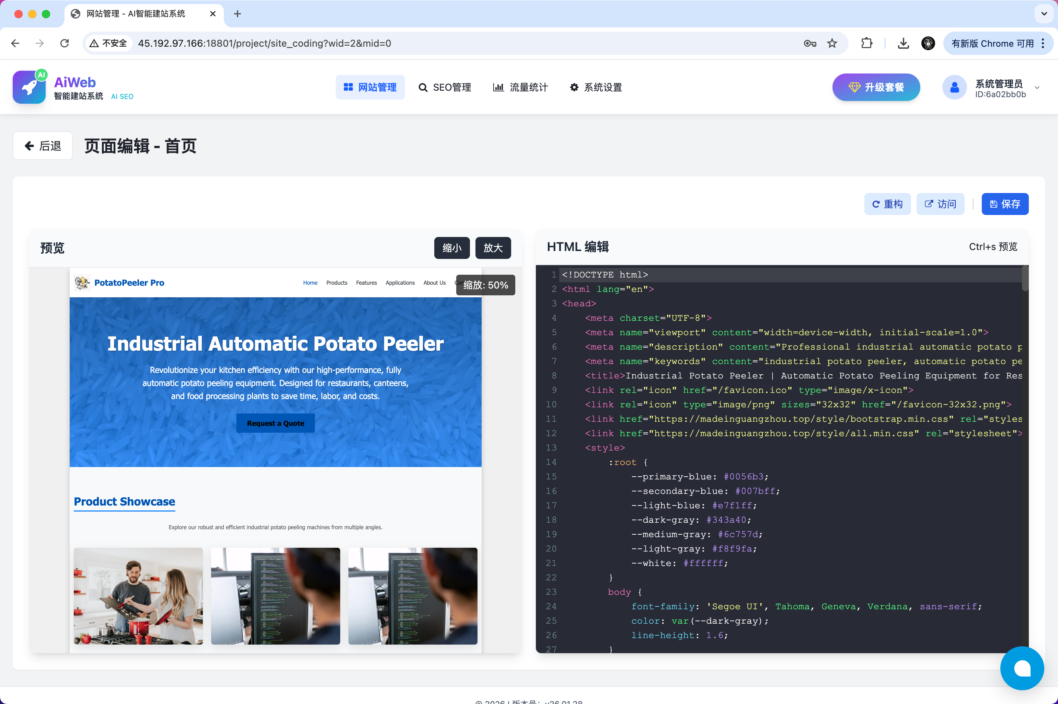This screenshot has width=1058, height=704.
Task: Open the Chrome three-dot menu
Action: [1043, 44]
